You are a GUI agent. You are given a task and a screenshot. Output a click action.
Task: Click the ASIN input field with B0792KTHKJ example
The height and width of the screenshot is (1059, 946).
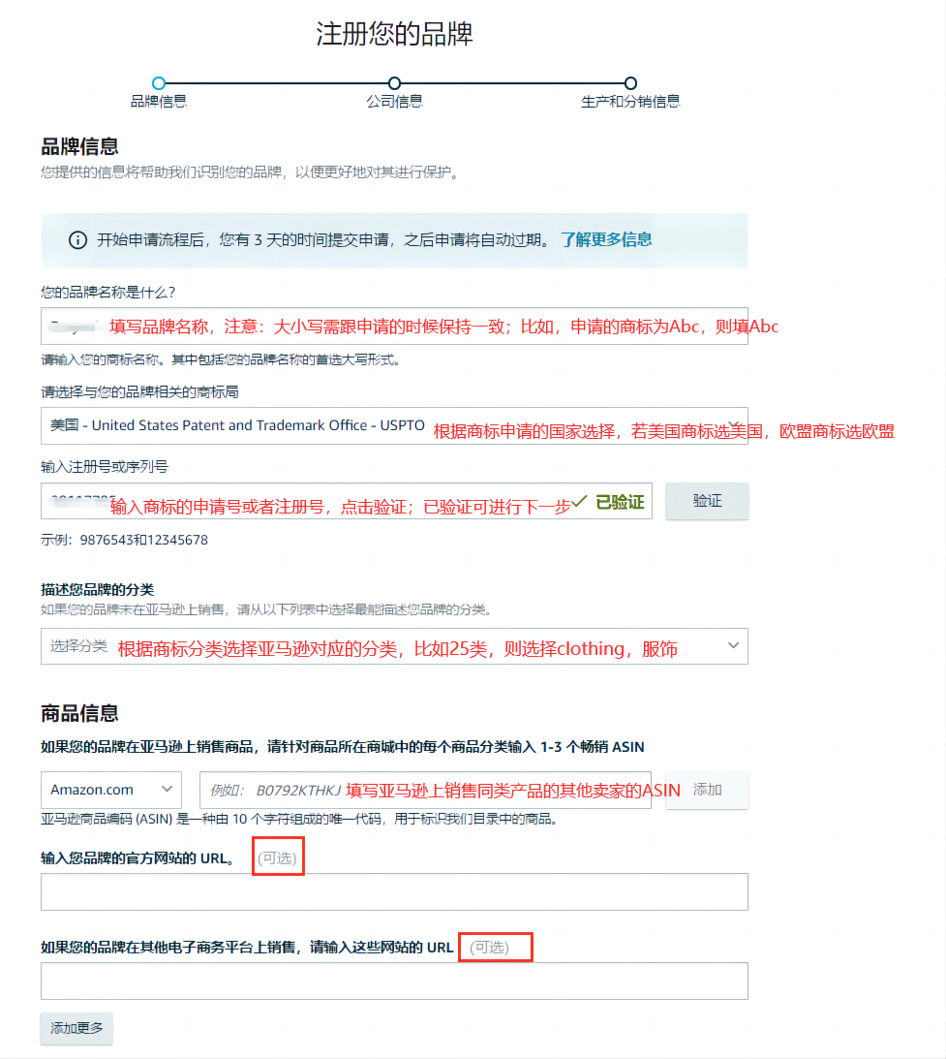click(x=436, y=790)
